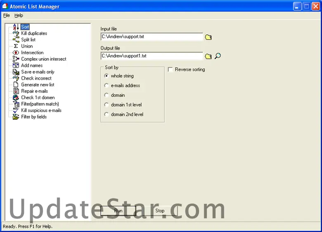The height and width of the screenshot is (232, 322).
Task: Select Kill duplicates in the tree
Action: click(34, 33)
